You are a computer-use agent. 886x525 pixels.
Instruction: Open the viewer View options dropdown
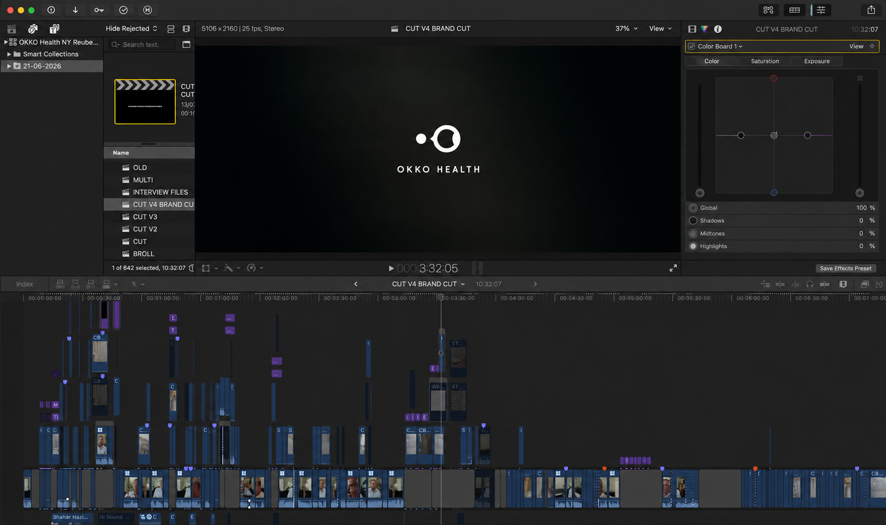tap(660, 29)
